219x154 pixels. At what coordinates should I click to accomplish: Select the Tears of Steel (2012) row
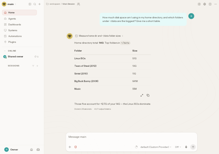click(x=113, y=66)
